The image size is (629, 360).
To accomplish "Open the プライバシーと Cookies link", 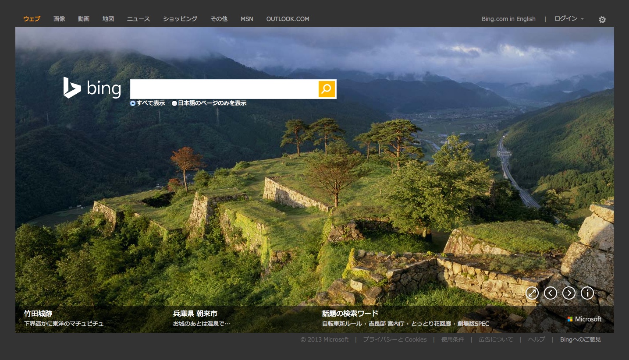I will 394,339.
